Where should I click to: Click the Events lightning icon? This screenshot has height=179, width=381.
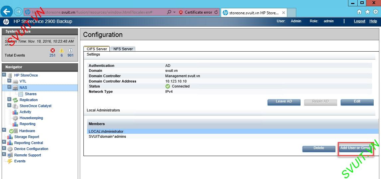click(x=10, y=161)
